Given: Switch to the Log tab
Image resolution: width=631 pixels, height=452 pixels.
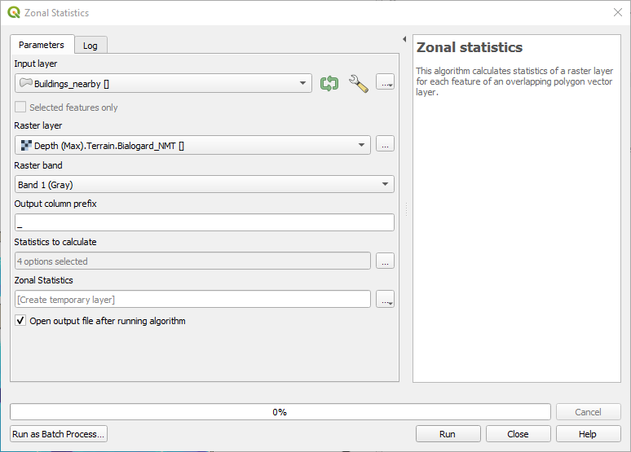Looking at the screenshot, I should pos(90,46).
